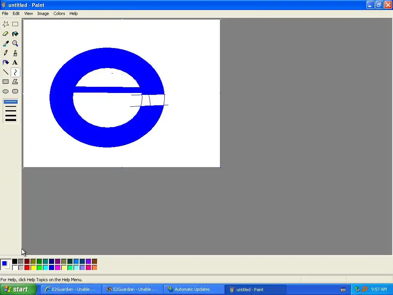Select the Brush tool

click(x=15, y=53)
